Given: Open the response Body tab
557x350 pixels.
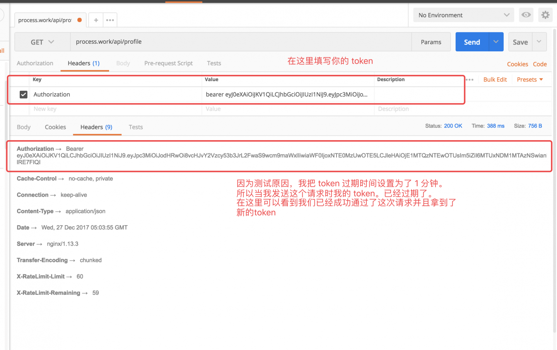Looking at the screenshot, I should point(24,127).
